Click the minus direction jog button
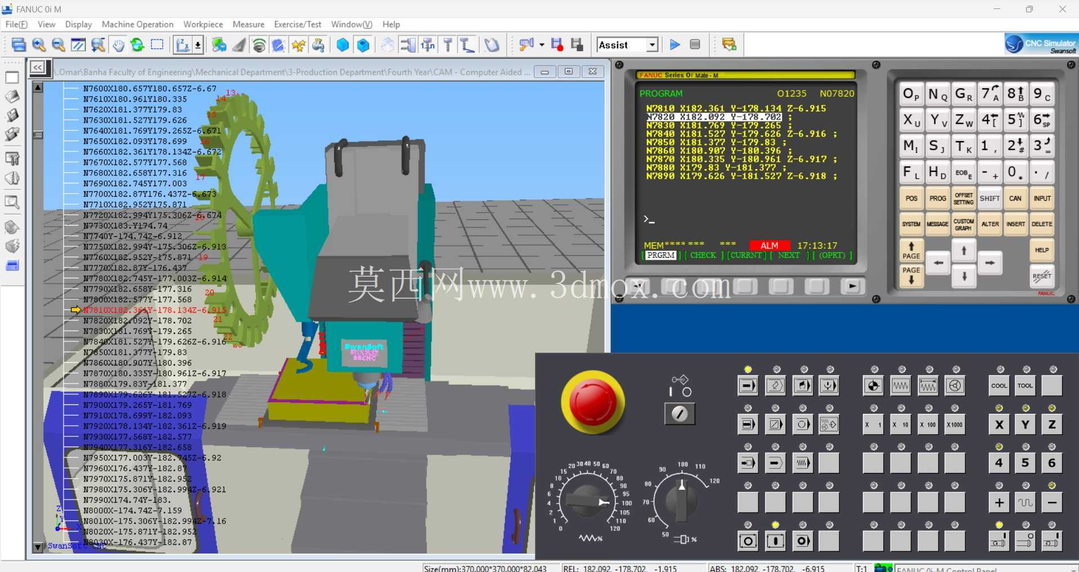The width and height of the screenshot is (1079, 572). [1051, 502]
